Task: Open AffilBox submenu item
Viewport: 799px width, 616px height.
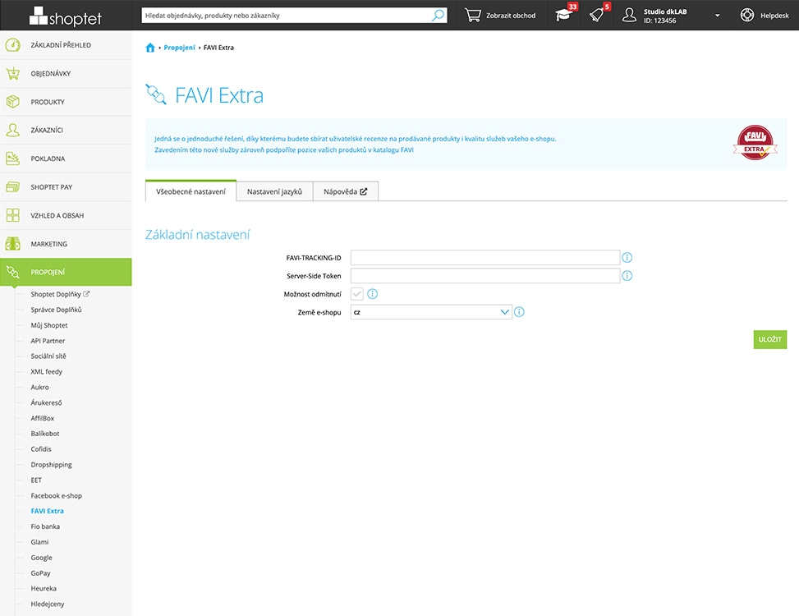Action: point(43,418)
